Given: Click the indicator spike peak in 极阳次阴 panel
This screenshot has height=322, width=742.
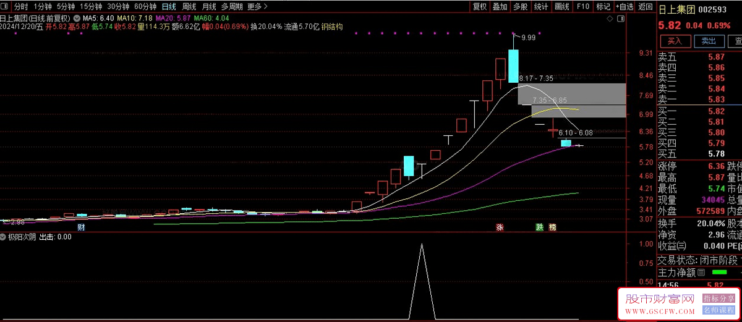Looking at the screenshot, I should [422, 245].
